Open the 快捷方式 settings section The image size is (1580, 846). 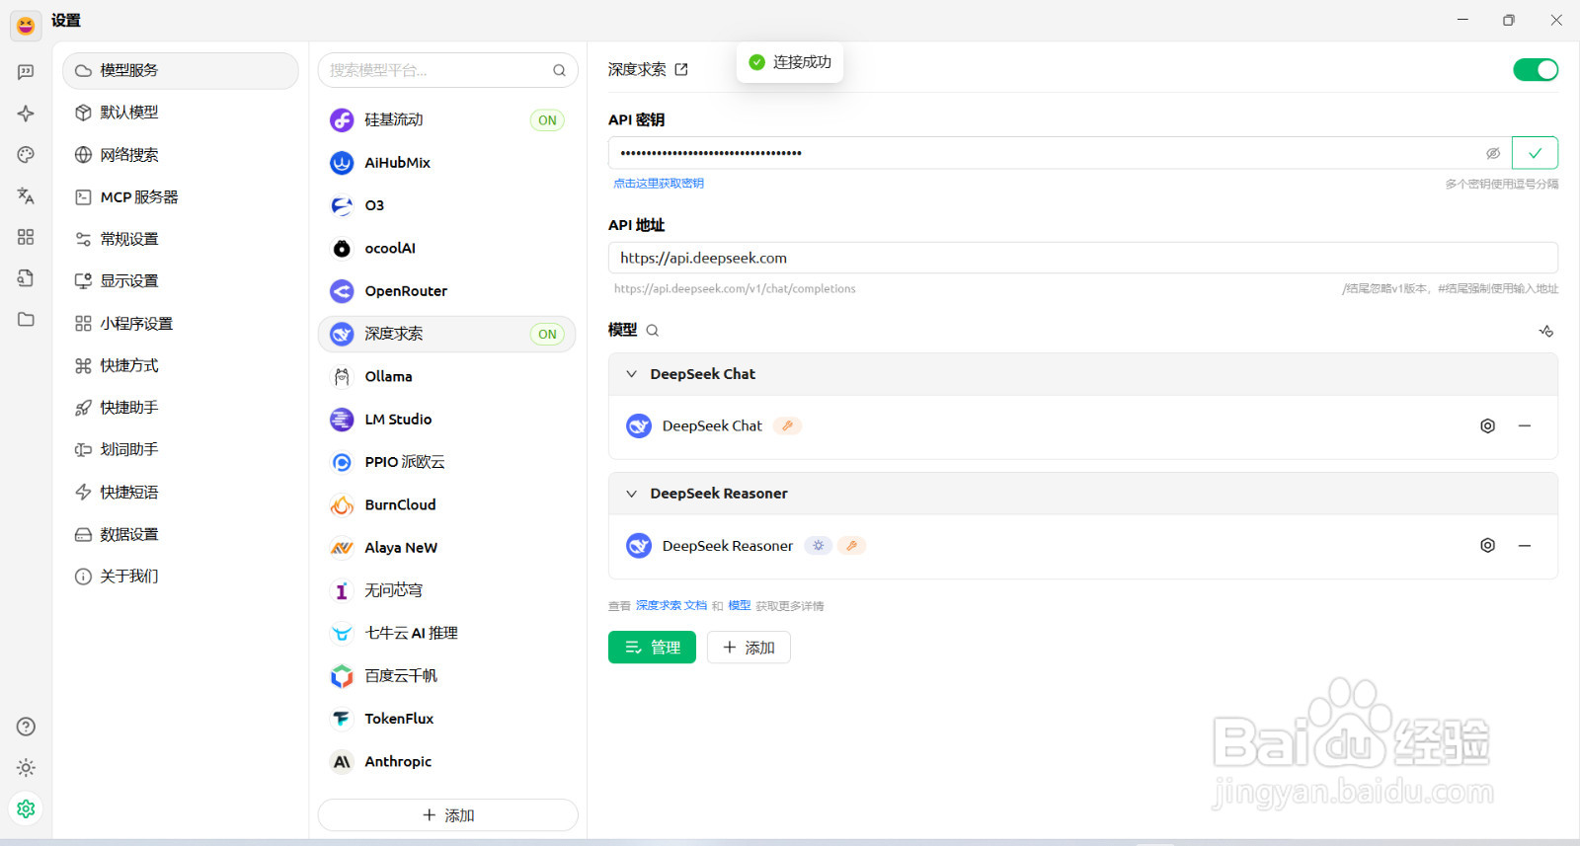181,365
